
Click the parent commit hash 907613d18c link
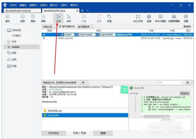55,90
